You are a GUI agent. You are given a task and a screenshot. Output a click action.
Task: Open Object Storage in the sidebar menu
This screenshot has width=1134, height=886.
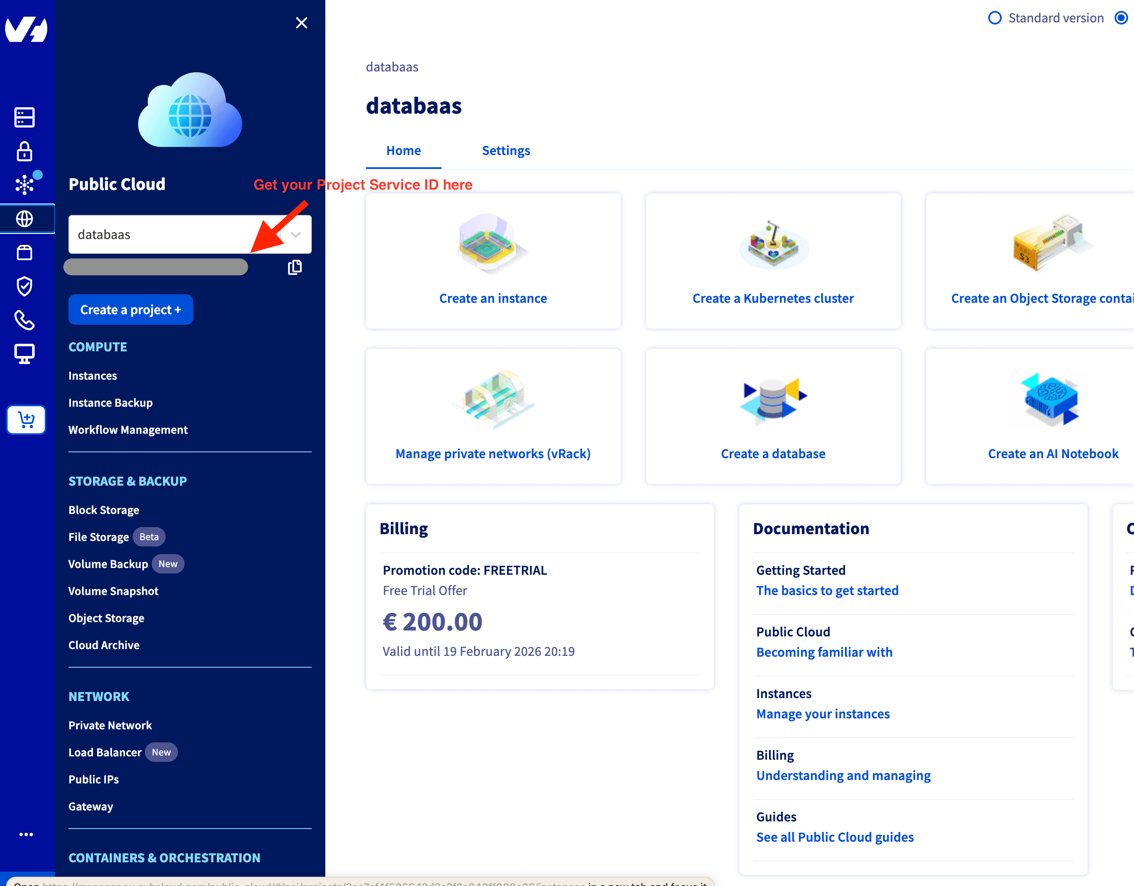click(106, 618)
